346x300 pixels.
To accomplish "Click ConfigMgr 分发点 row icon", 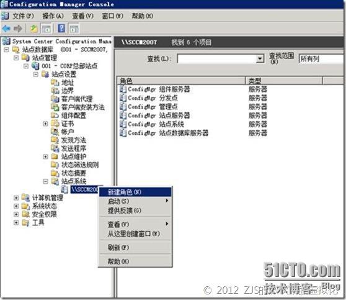I will (123, 98).
